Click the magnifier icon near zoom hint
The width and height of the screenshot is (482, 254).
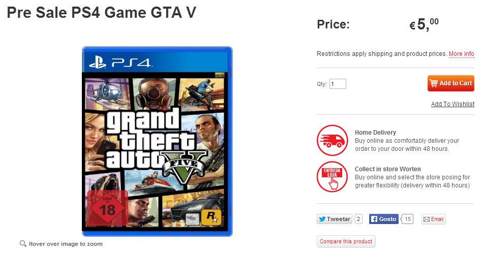pyautogui.click(x=23, y=243)
